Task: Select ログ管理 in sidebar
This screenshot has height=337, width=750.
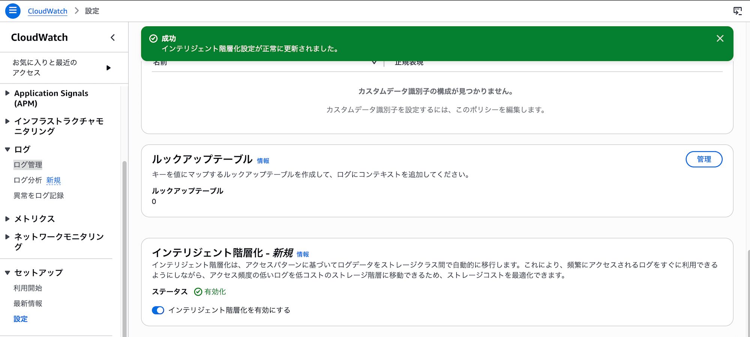Action: pos(28,165)
